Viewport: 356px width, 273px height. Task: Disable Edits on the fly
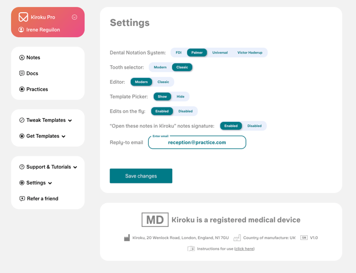185,111
